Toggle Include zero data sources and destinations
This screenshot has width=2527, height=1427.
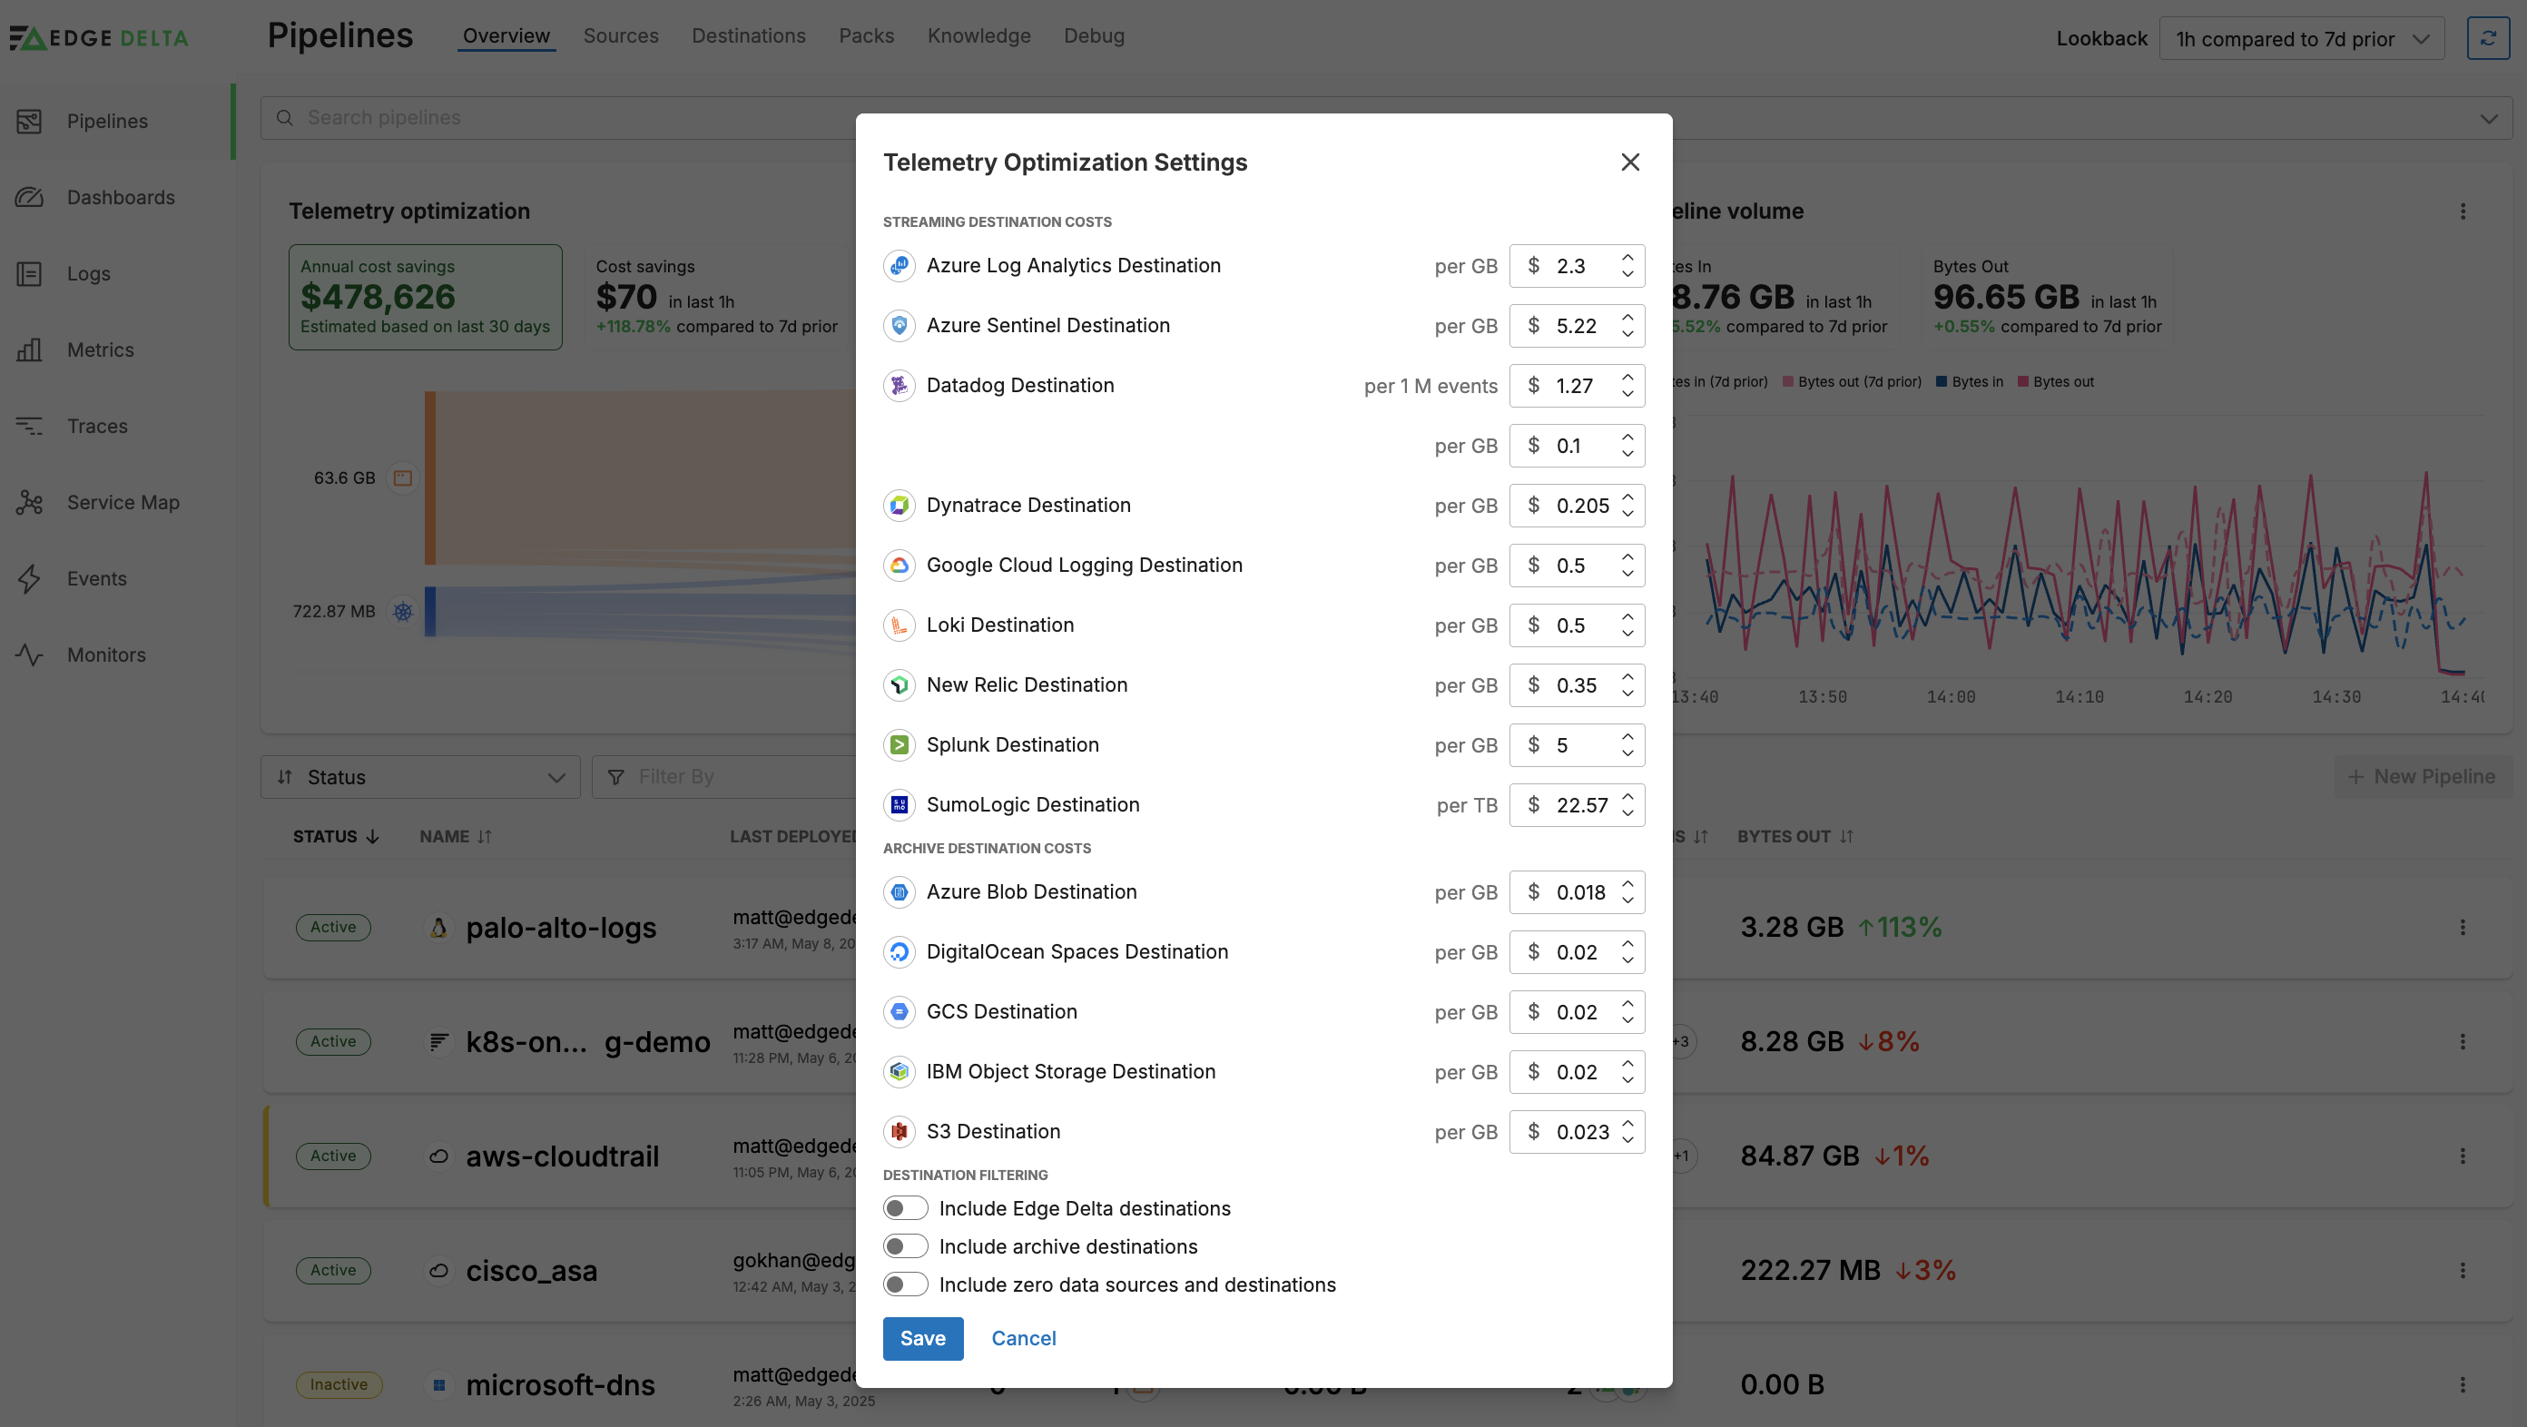[x=904, y=1284]
